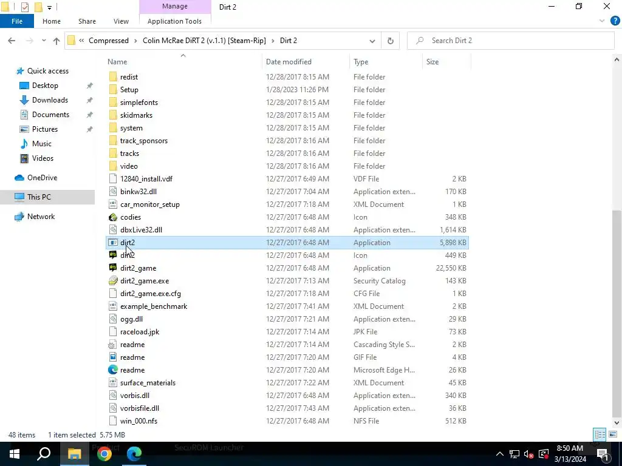The width and height of the screenshot is (622, 466).
Task: Open Microsoft Edge from taskbar
Action: pyautogui.click(x=134, y=454)
